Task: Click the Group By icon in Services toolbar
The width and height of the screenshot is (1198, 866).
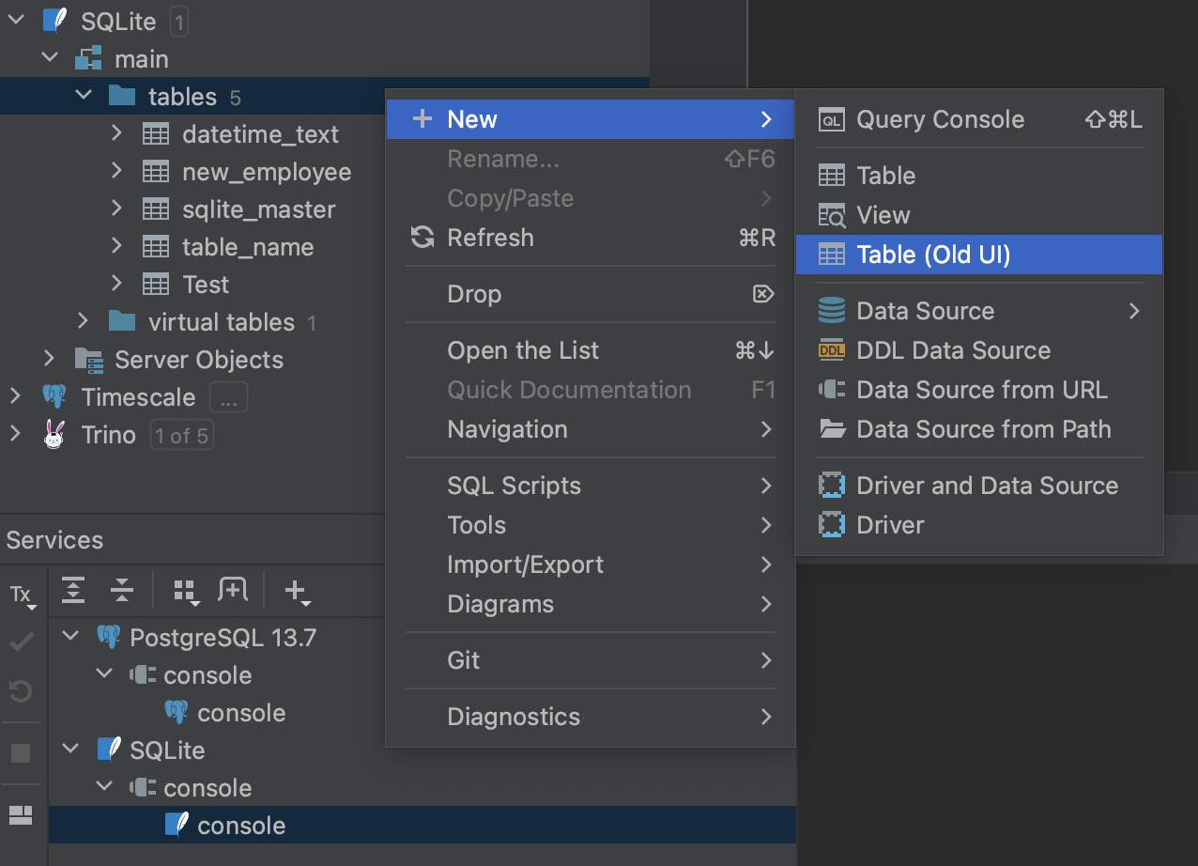Action: click(187, 591)
